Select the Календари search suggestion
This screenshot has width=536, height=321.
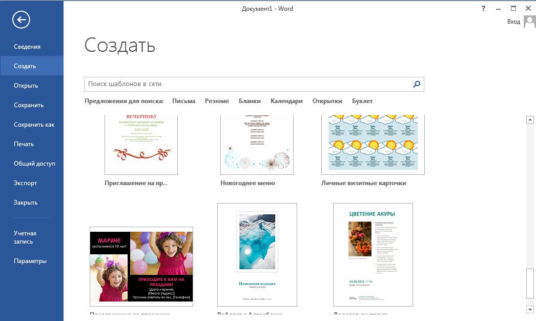point(286,101)
